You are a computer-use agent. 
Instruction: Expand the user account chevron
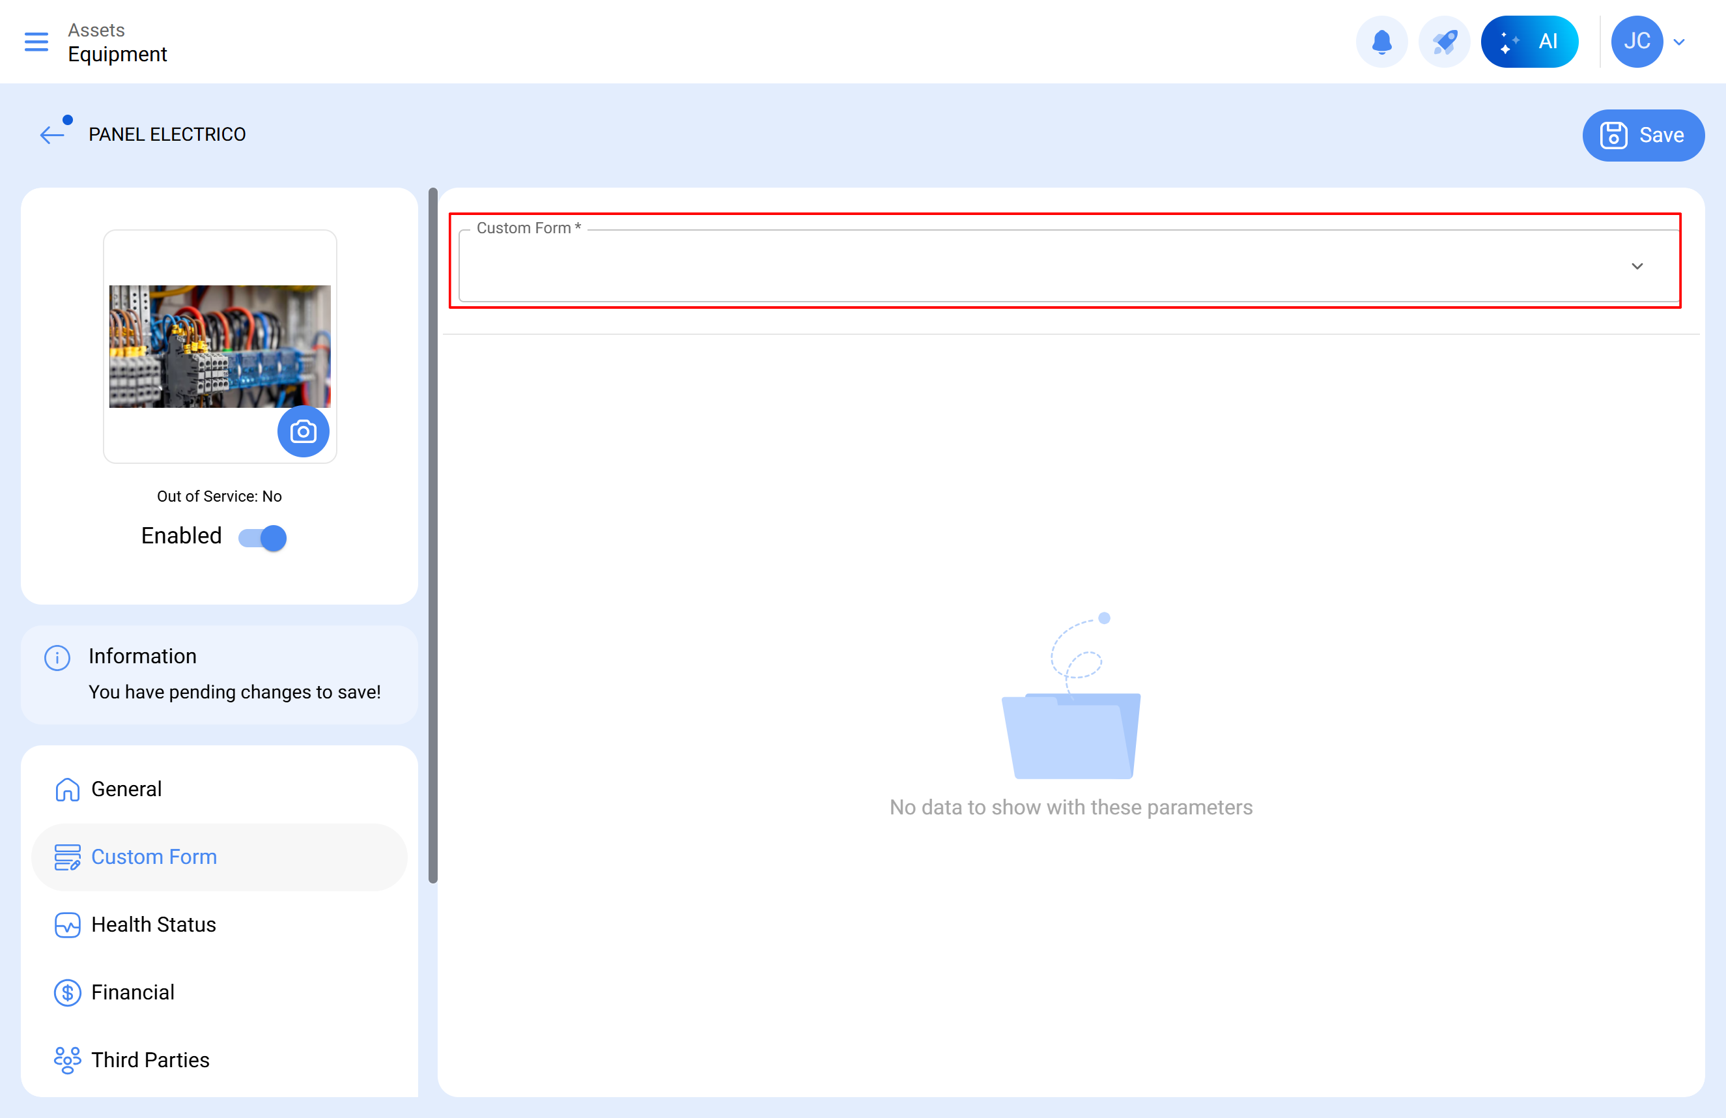tap(1679, 42)
